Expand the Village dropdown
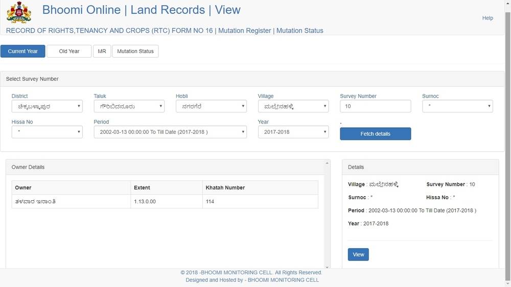 point(293,106)
